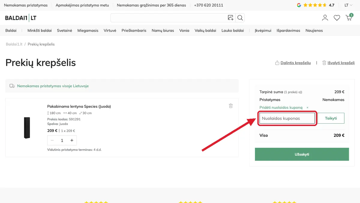Apply coupon with Taikyti button

point(331,118)
